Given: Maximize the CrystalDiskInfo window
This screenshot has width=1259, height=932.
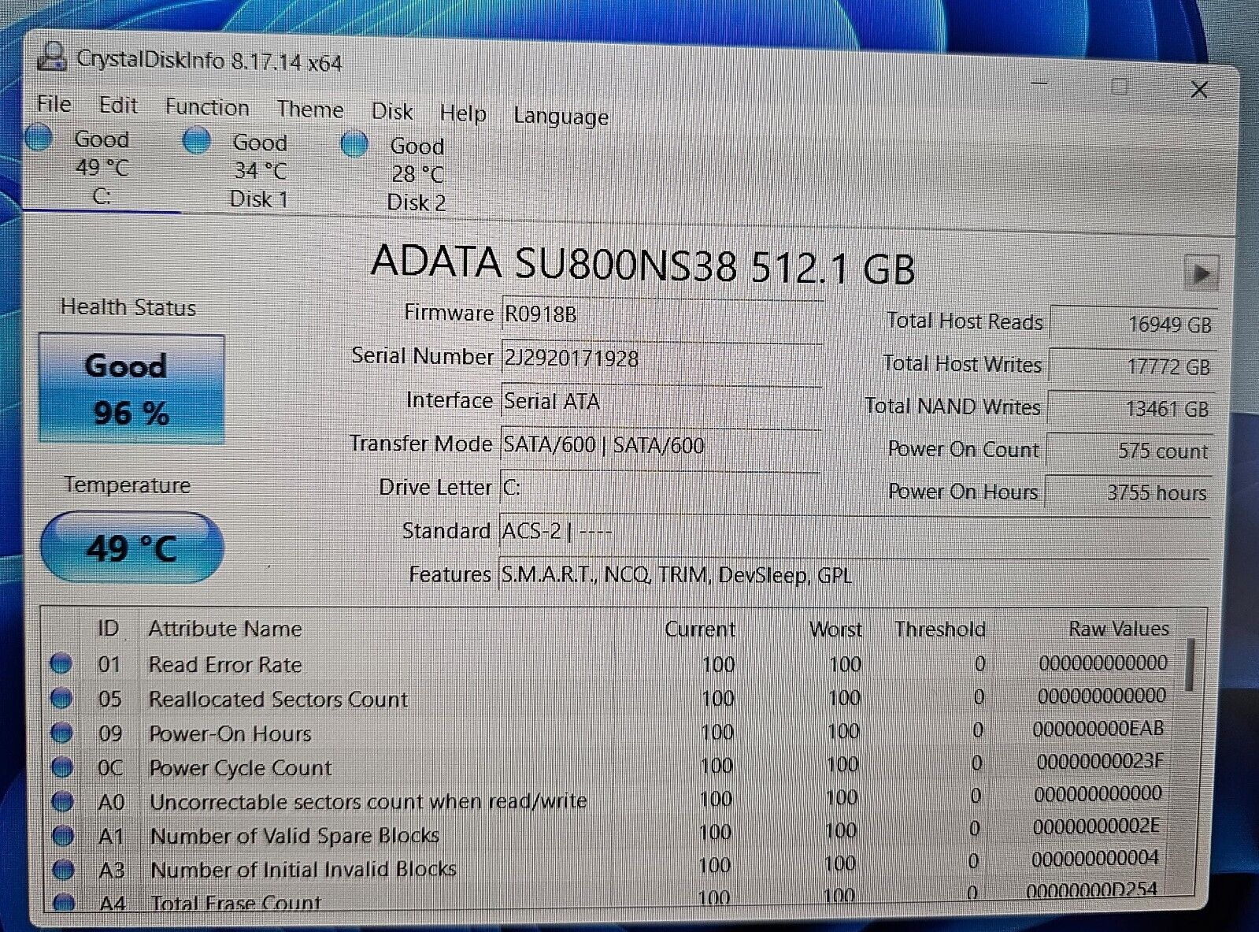Looking at the screenshot, I should pos(1119,87).
